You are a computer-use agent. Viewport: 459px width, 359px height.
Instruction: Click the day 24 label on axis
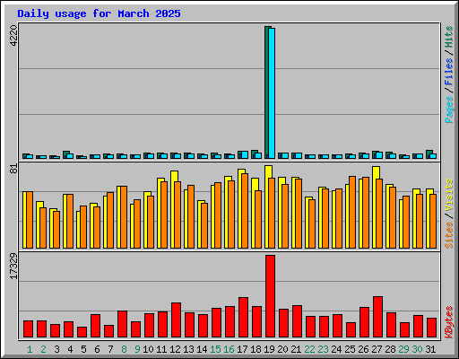[x=336, y=349]
